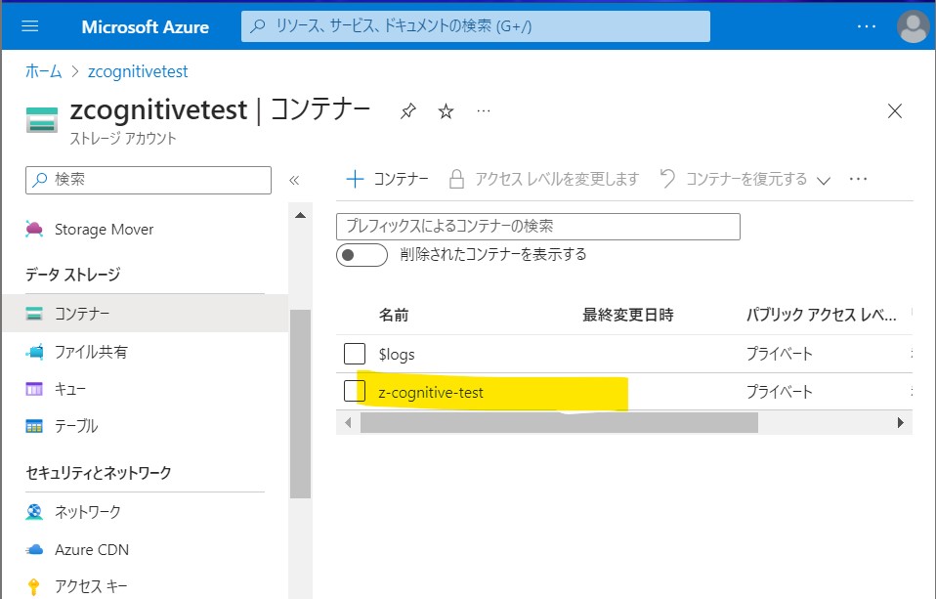Click the ファイル共有 icon
This screenshot has height=599, width=936.
coord(34,352)
